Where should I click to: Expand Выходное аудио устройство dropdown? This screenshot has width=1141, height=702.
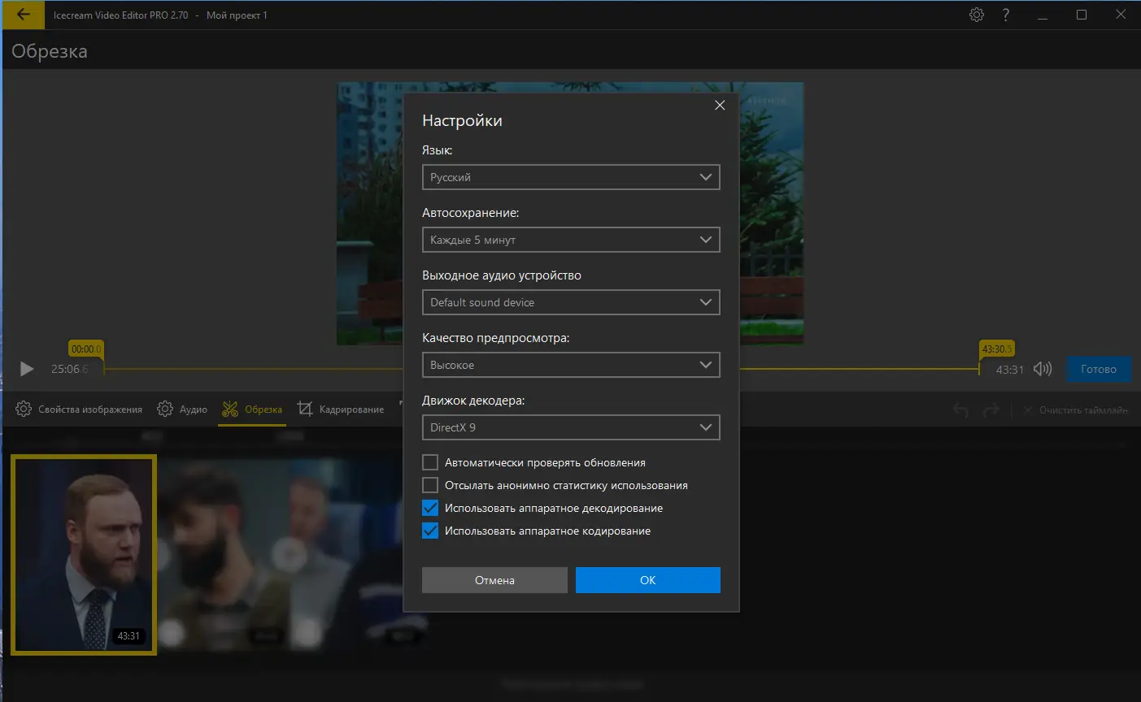coord(571,302)
